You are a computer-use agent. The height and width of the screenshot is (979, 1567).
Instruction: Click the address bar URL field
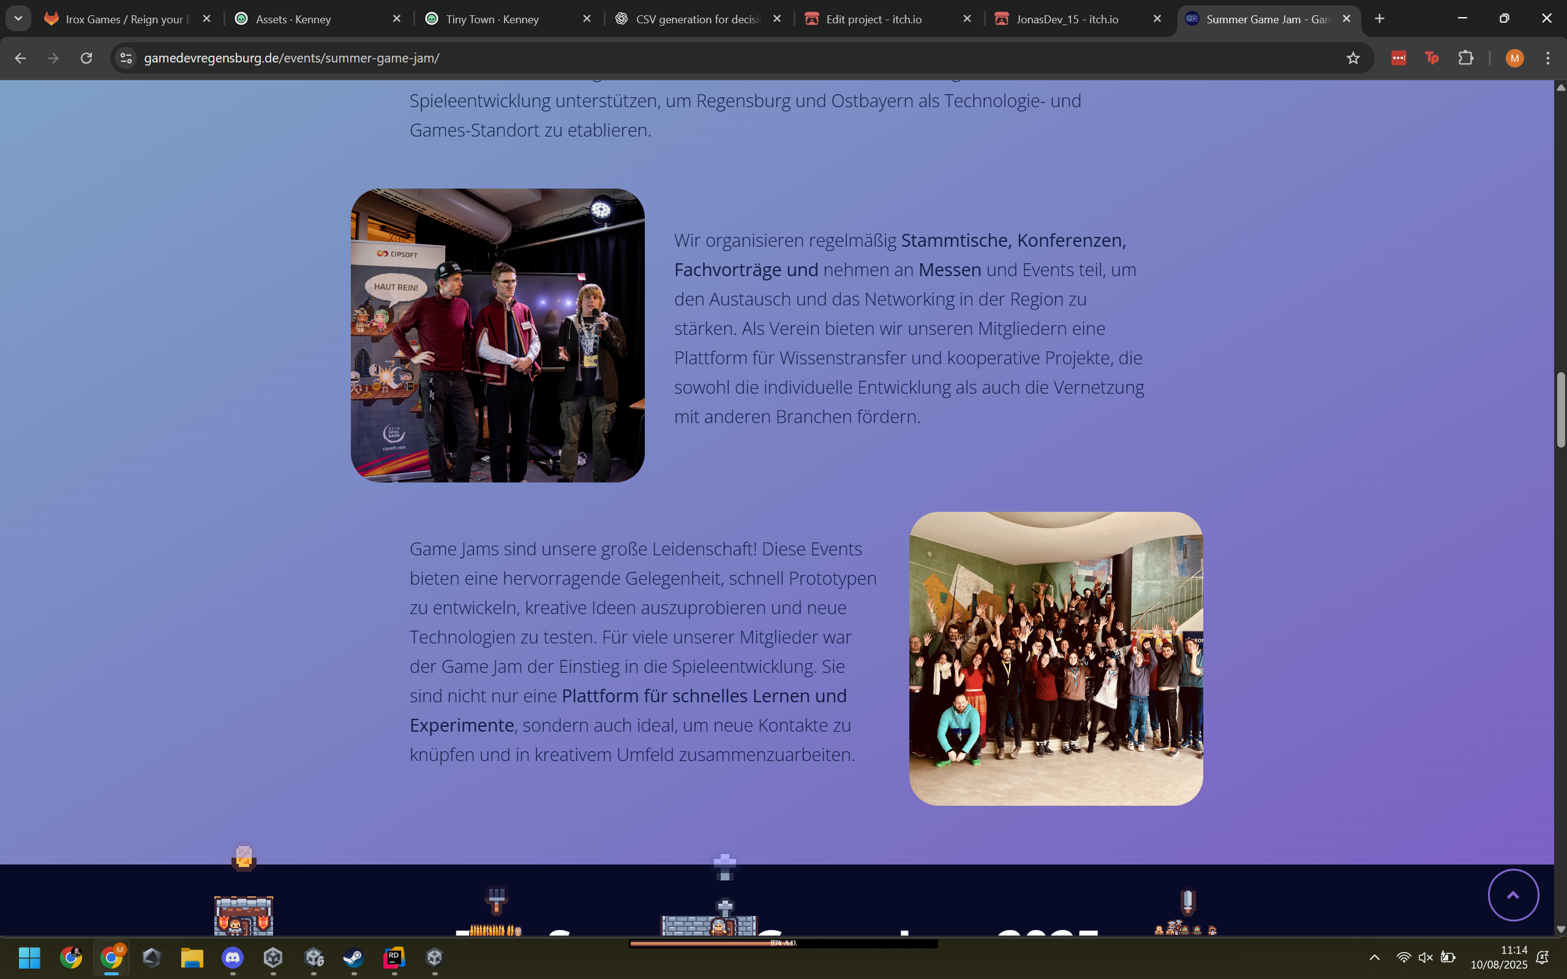[712, 58]
